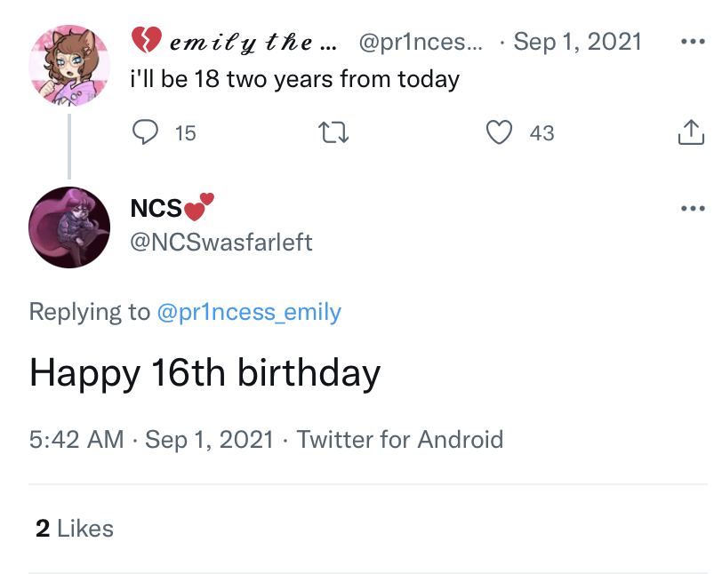
Task: Retweet emily's original tweet
Action: (x=333, y=133)
